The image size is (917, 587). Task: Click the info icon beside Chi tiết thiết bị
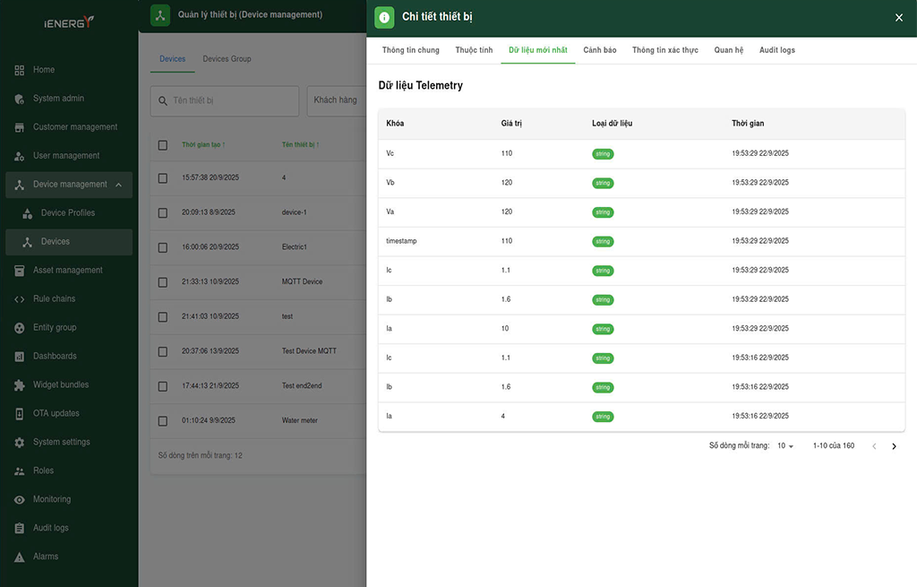coord(384,17)
